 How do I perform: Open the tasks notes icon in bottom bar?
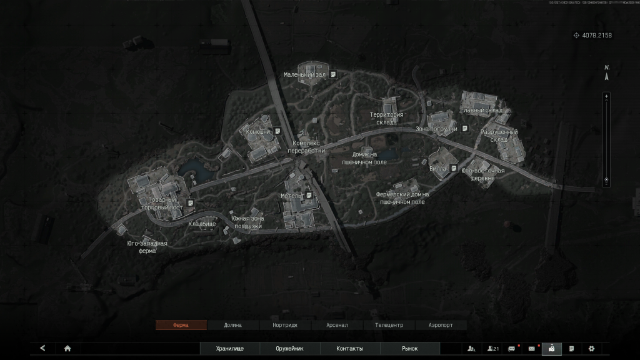pos(571,348)
